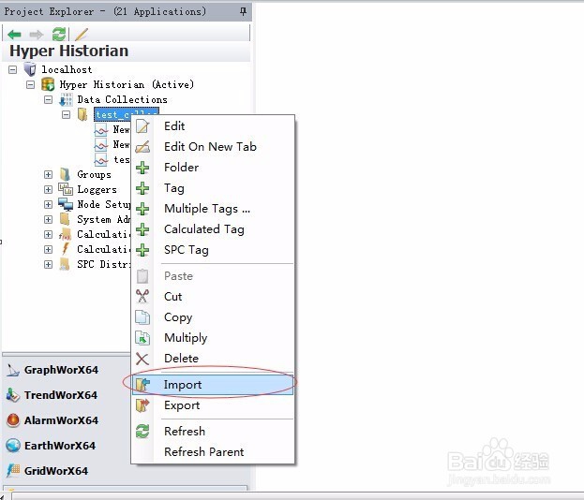Image resolution: width=584 pixels, height=500 pixels.
Task: Click the Export folder arrow icon
Action: click(142, 405)
